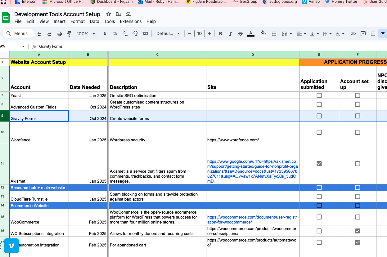The image size is (387, 257).
Task: Open filter dropdown on Date Needed column
Action: click(x=104, y=88)
